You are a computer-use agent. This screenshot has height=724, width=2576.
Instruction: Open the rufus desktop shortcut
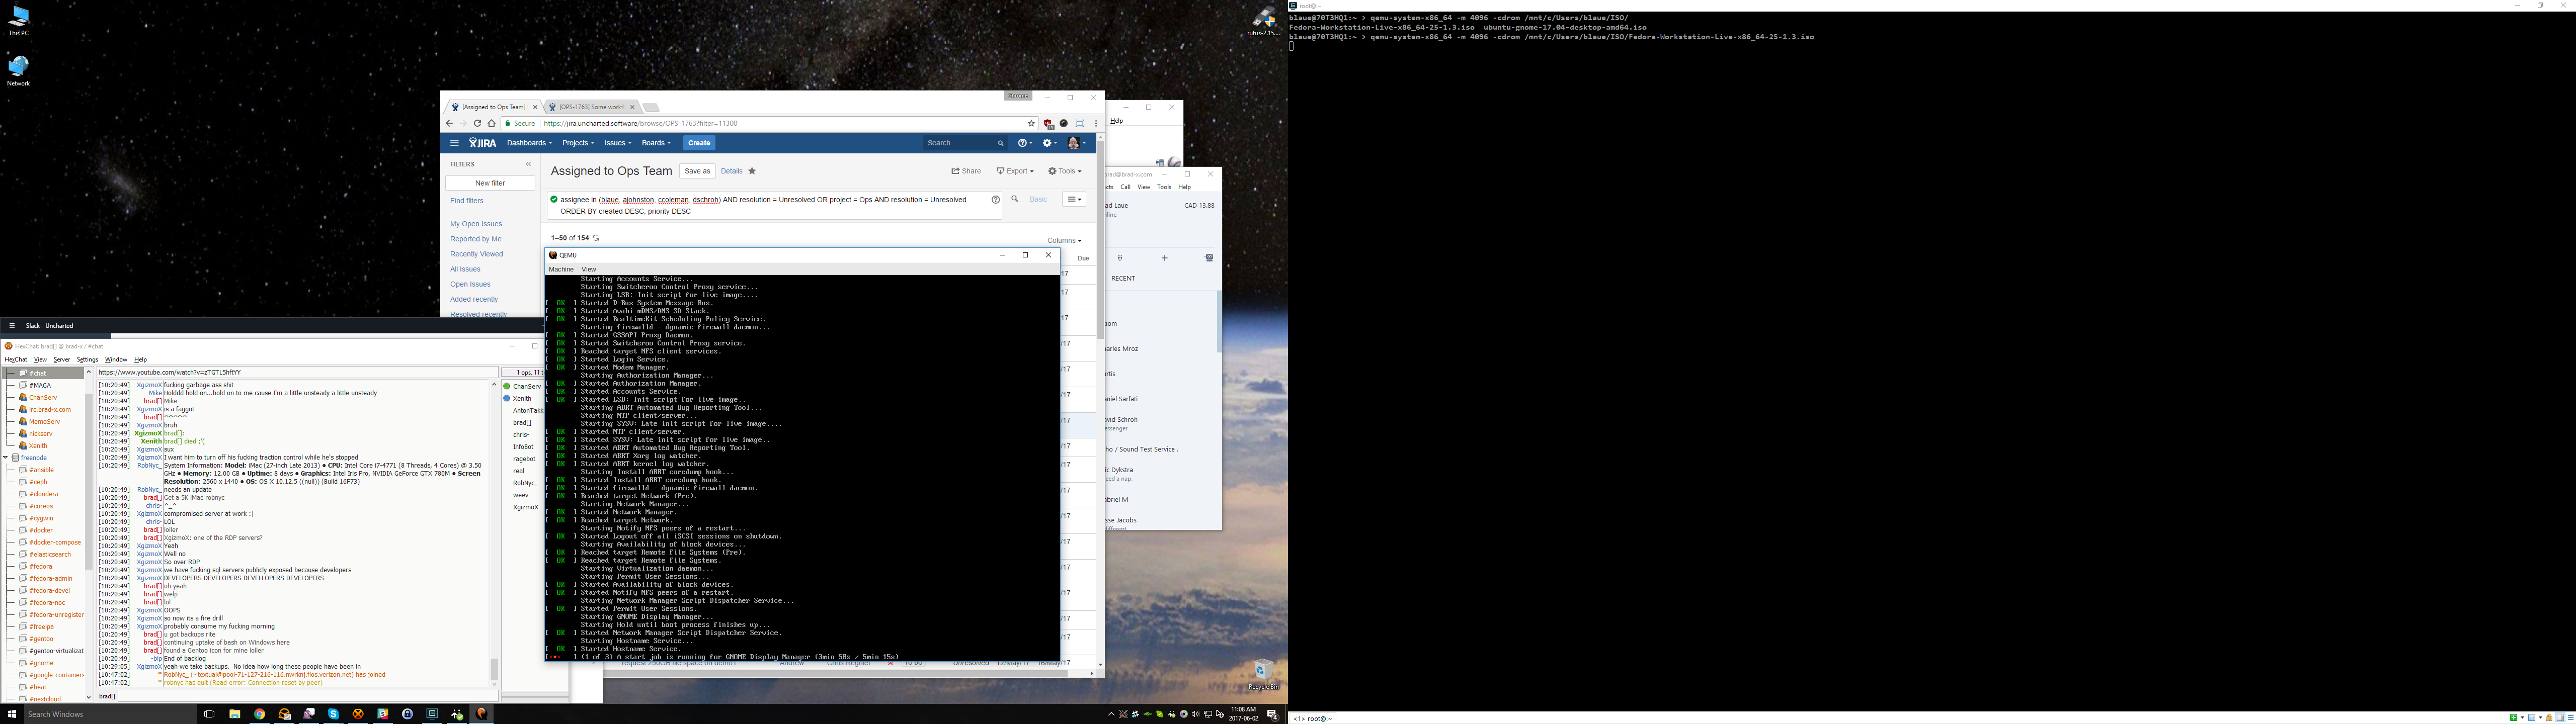pyautogui.click(x=1263, y=20)
